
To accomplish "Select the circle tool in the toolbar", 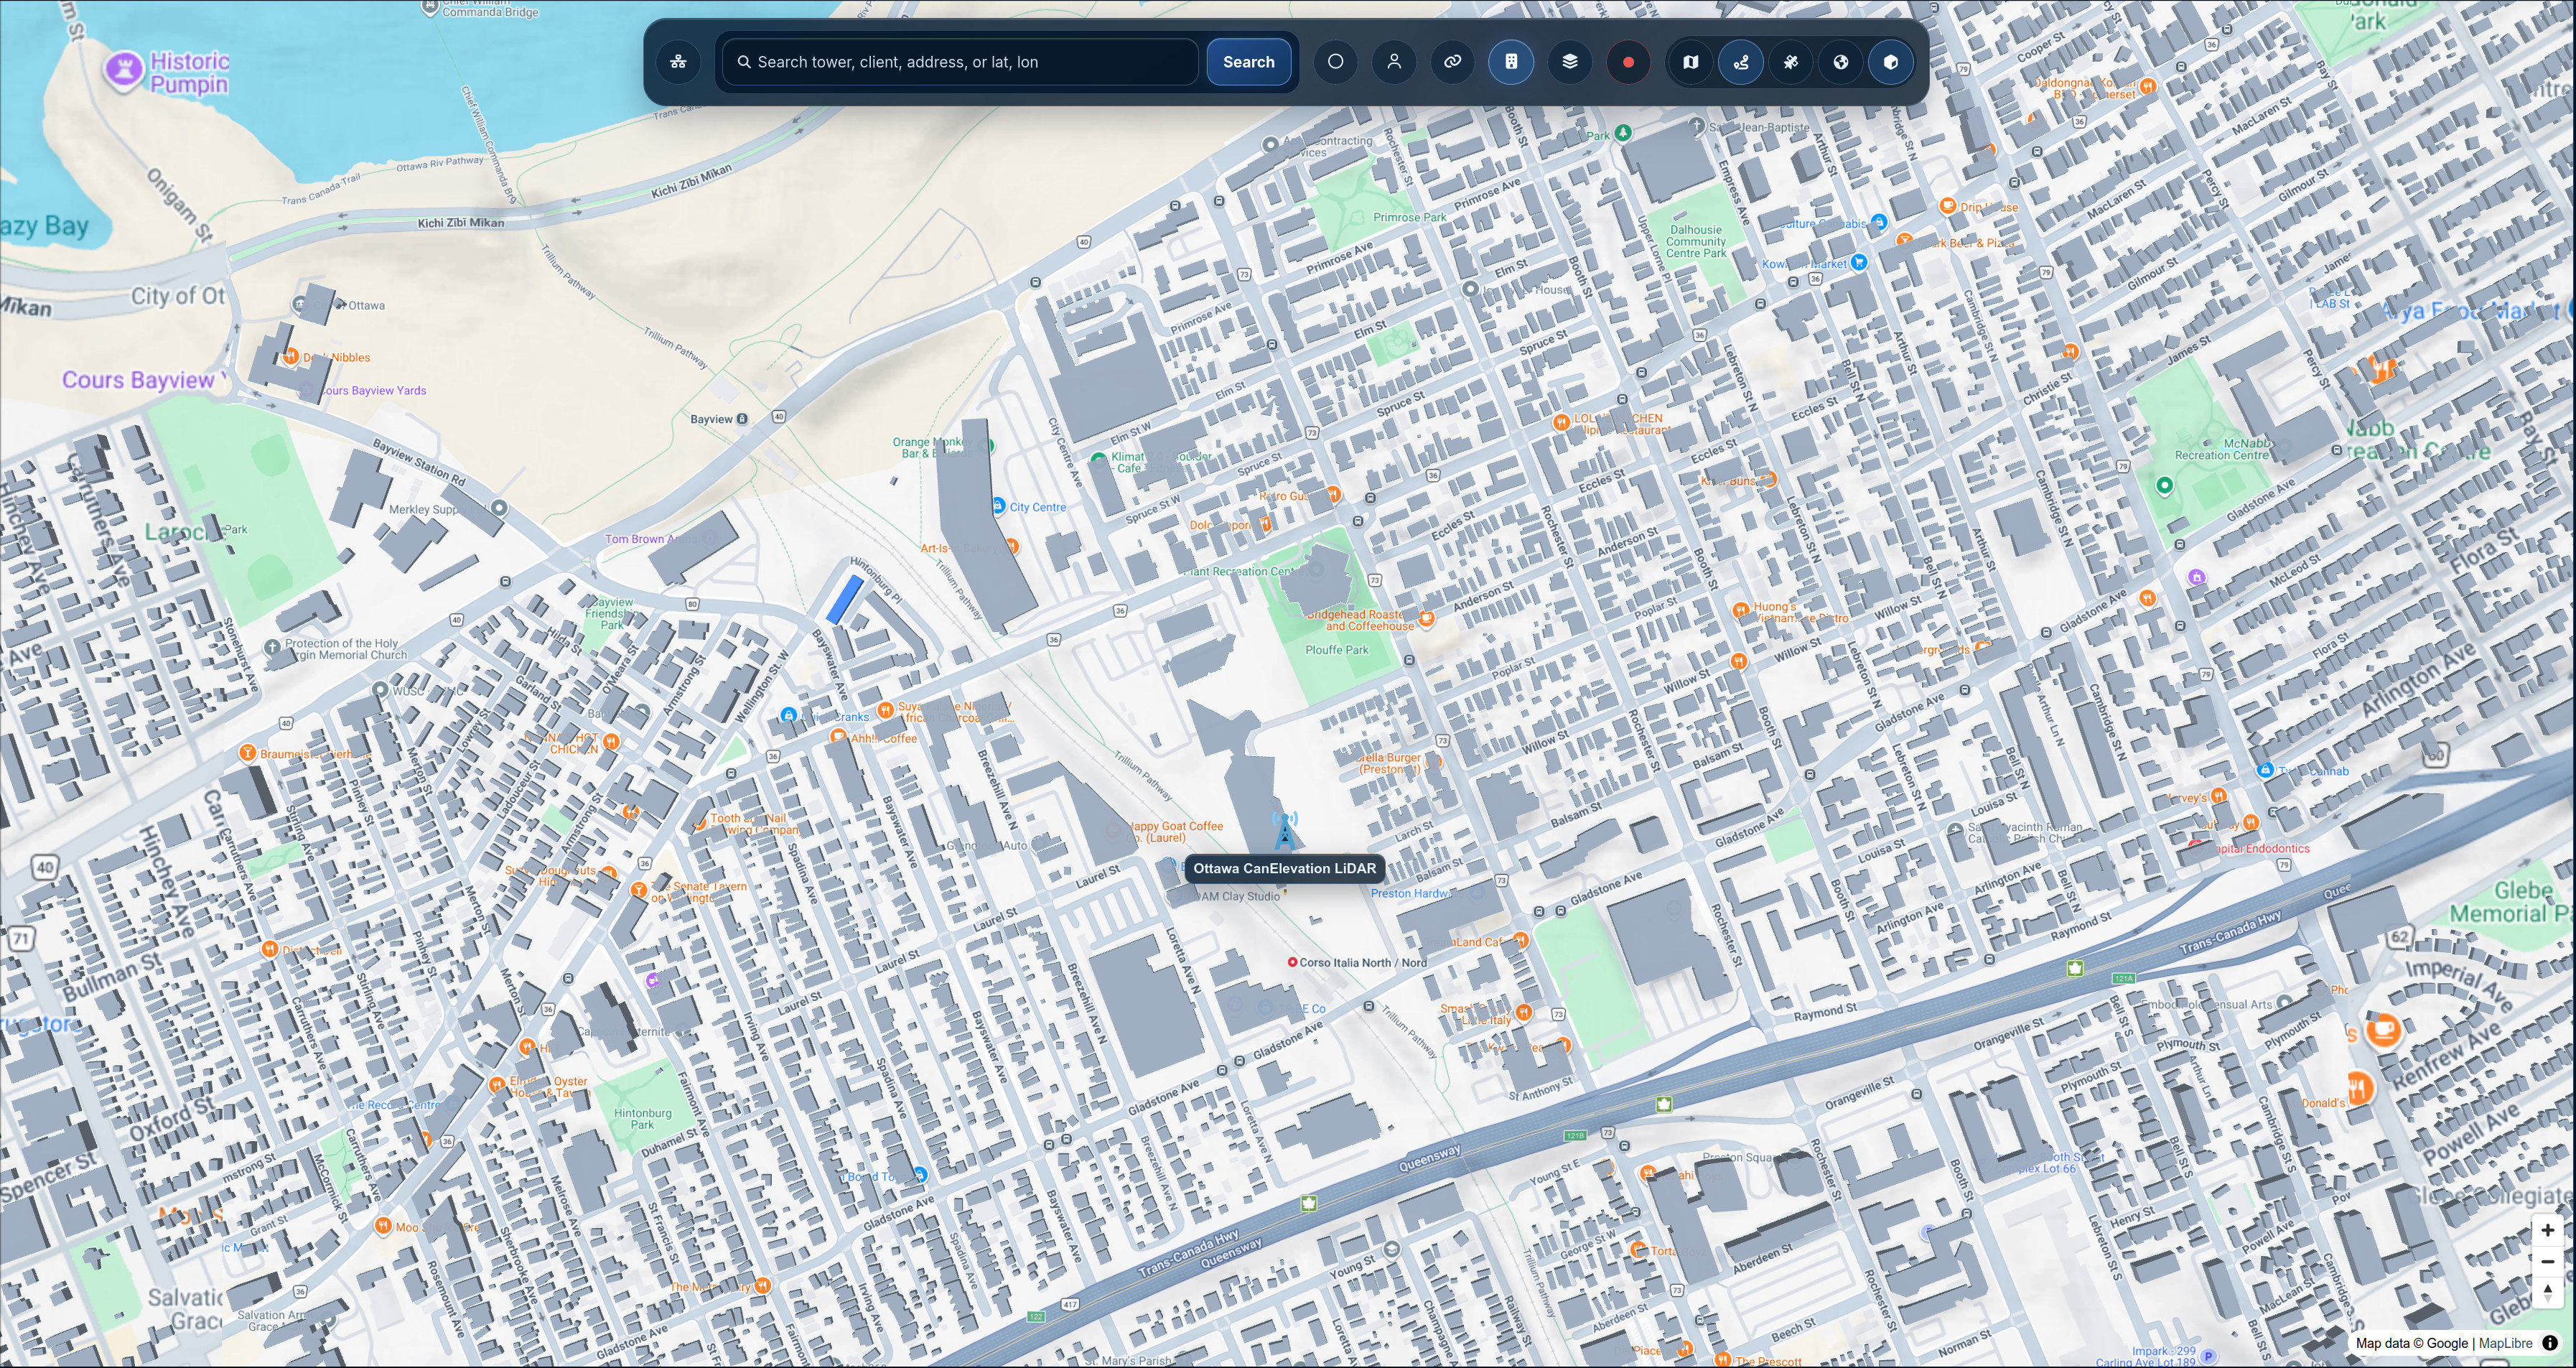I will tap(1335, 62).
